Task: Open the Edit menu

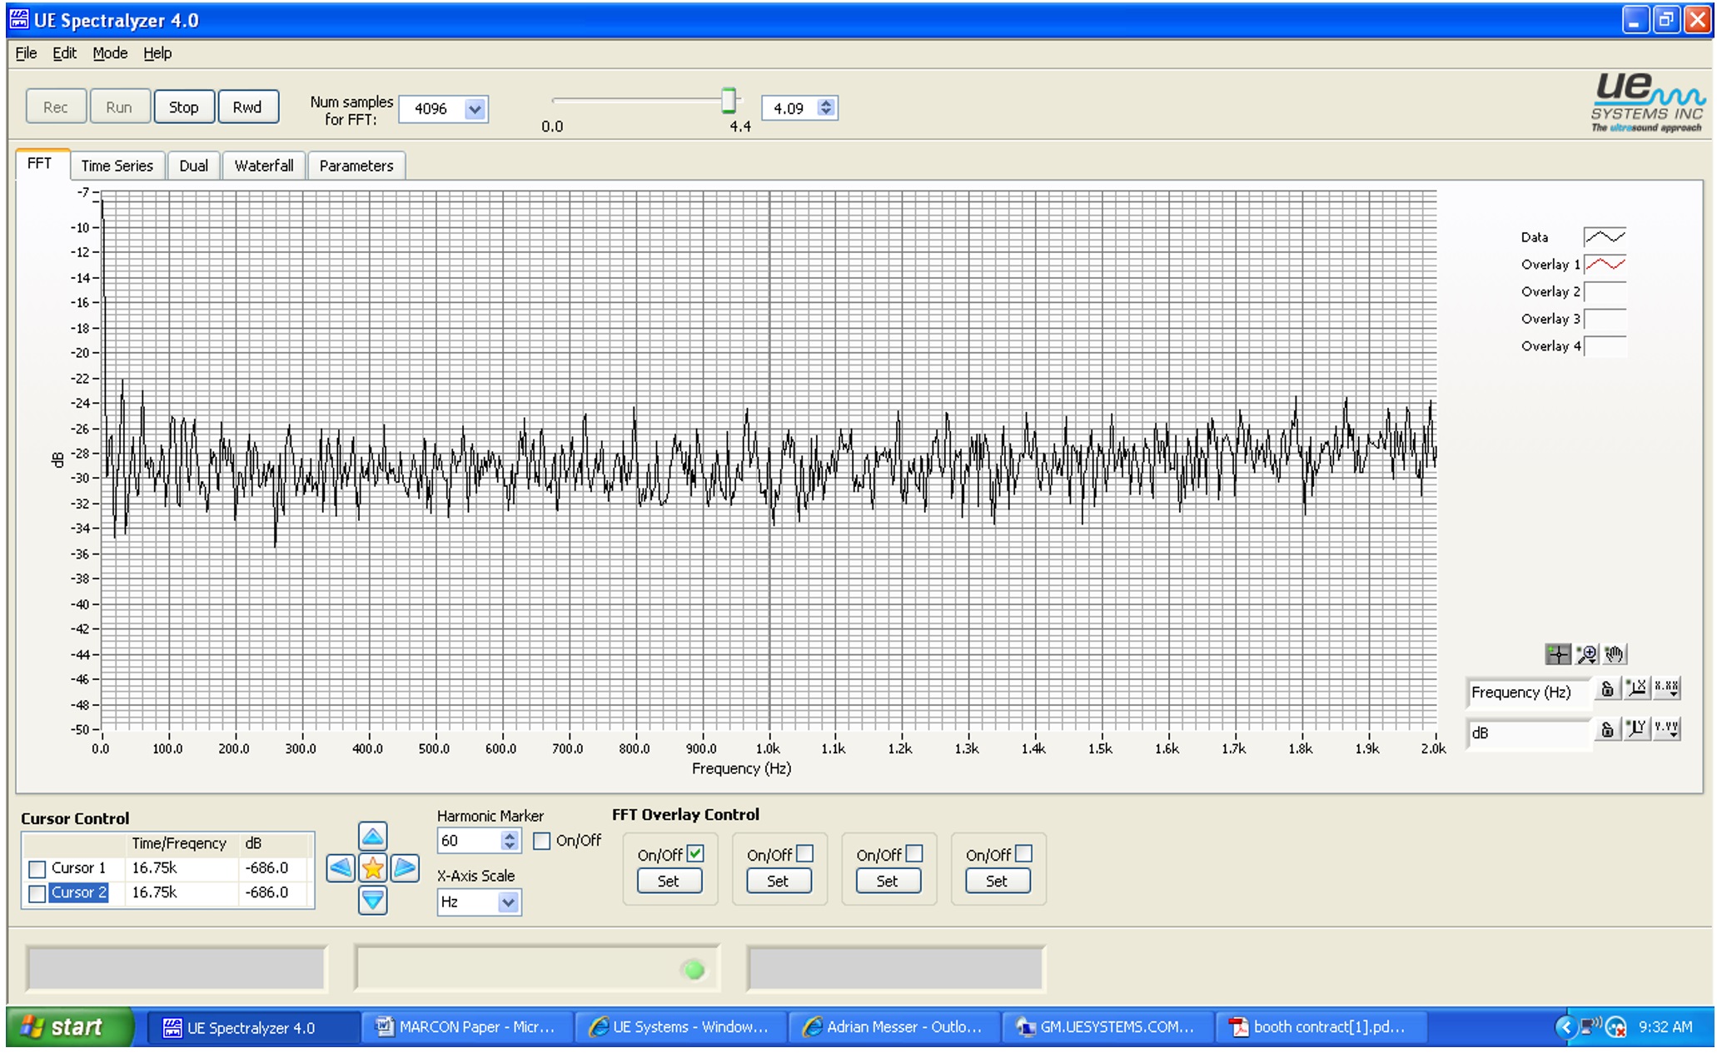Action: [64, 53]
